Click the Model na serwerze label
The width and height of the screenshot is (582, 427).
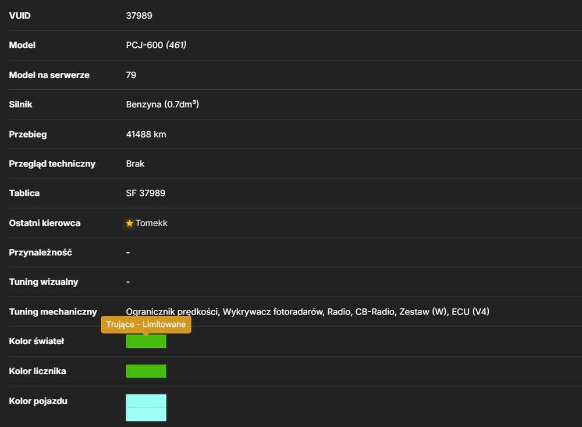tap(49, 75)
